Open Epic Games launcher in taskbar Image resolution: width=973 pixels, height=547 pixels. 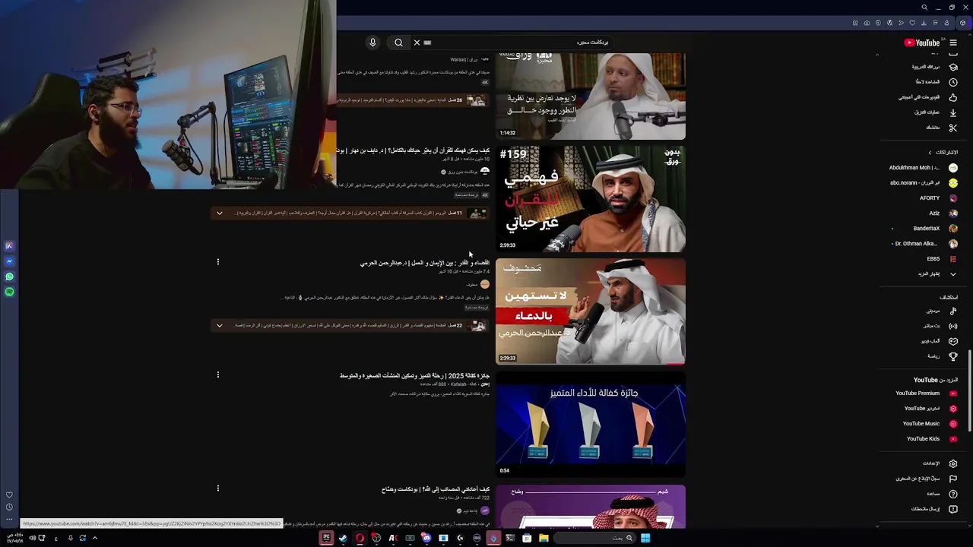pos(326,538)
